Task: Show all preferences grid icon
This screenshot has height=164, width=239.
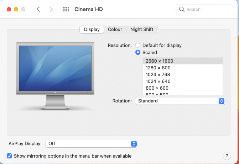Action: click(x=66, y=9)
